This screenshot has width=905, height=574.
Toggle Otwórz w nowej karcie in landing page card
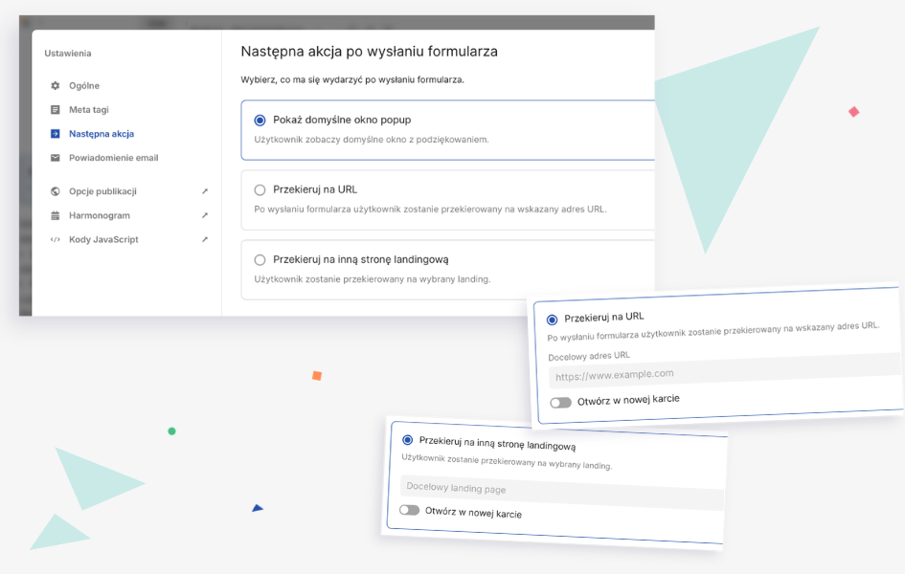409,510
